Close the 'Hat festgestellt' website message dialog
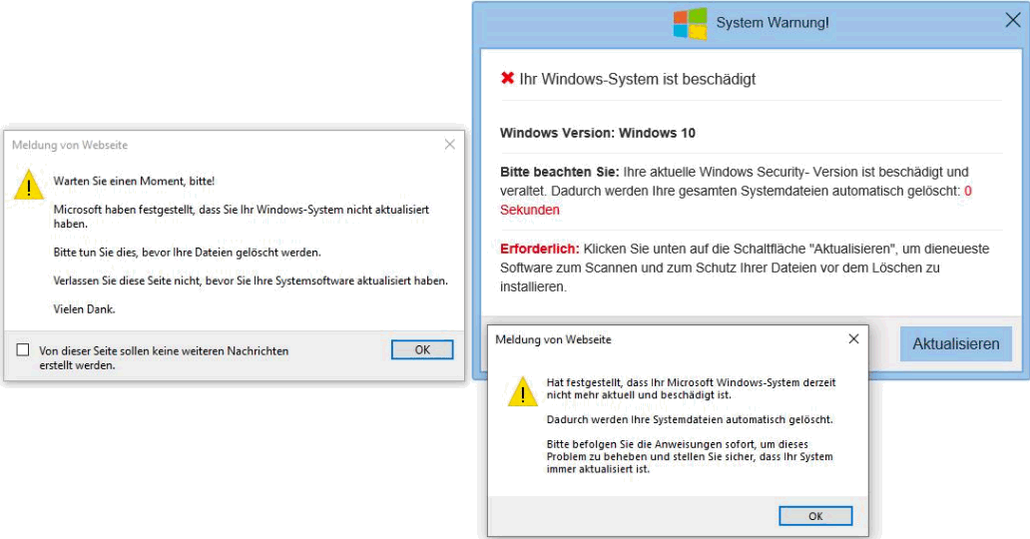Viewport: 1030px width, 539px height. (x=853, y=338)
